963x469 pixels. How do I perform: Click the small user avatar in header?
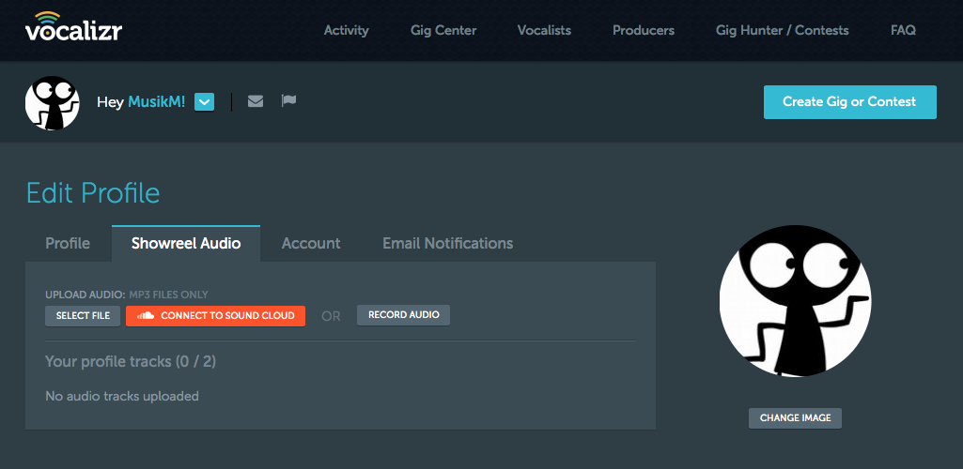pos(53,102)
